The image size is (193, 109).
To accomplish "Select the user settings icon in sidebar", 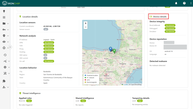I will pyautogui.click(x=4, y=87).
